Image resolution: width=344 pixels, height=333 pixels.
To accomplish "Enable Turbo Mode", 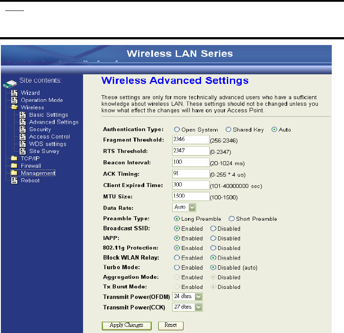I will click(177, 267).
